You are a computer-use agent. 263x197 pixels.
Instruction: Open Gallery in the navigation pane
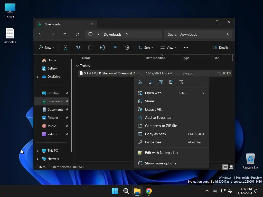pyautogui.click(x=52, y=68)
